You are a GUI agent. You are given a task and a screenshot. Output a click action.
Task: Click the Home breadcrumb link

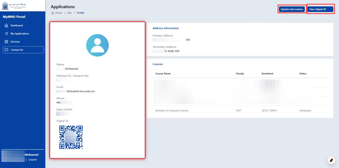[x=59, y=13]
